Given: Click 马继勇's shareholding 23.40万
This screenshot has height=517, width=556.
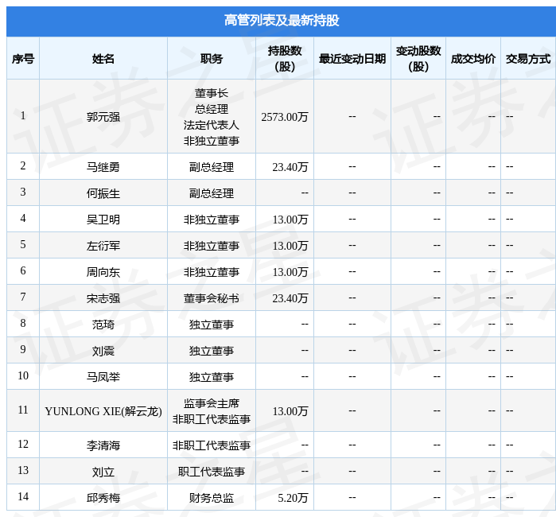Looking at the screenshot, I should 290,167.
